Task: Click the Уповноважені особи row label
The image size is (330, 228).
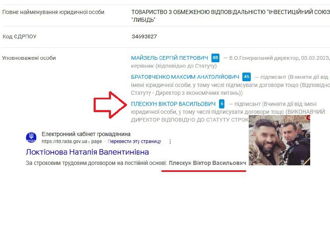Action: [29, 58]
